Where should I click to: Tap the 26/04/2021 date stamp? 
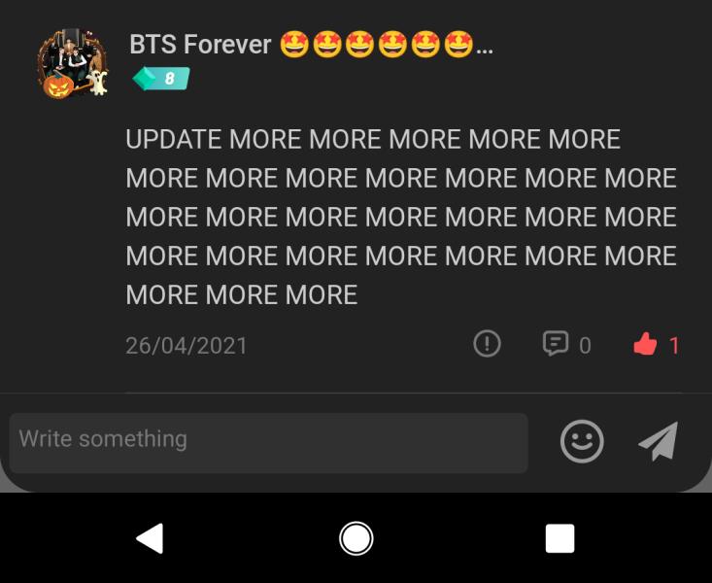(x=186, y=346)
